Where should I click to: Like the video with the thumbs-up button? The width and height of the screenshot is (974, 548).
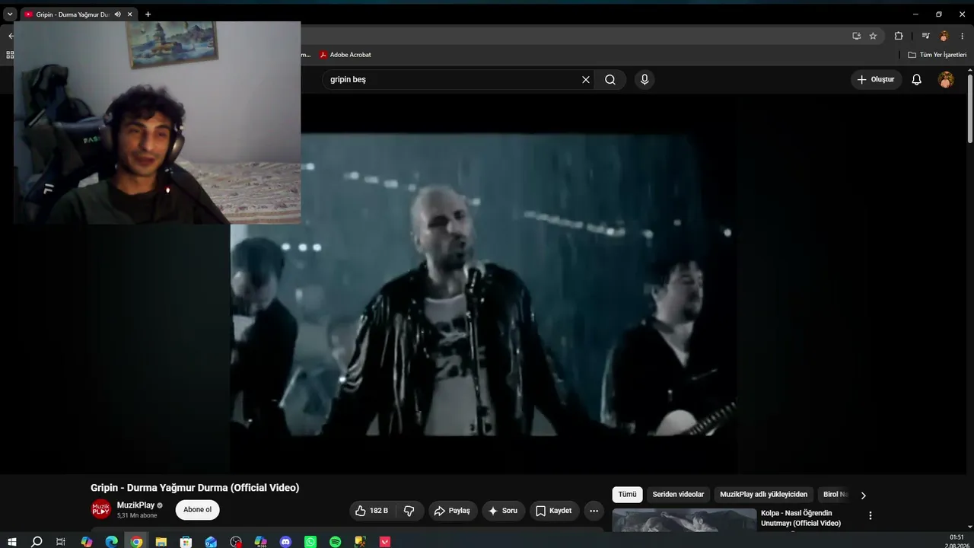(372, 511)
